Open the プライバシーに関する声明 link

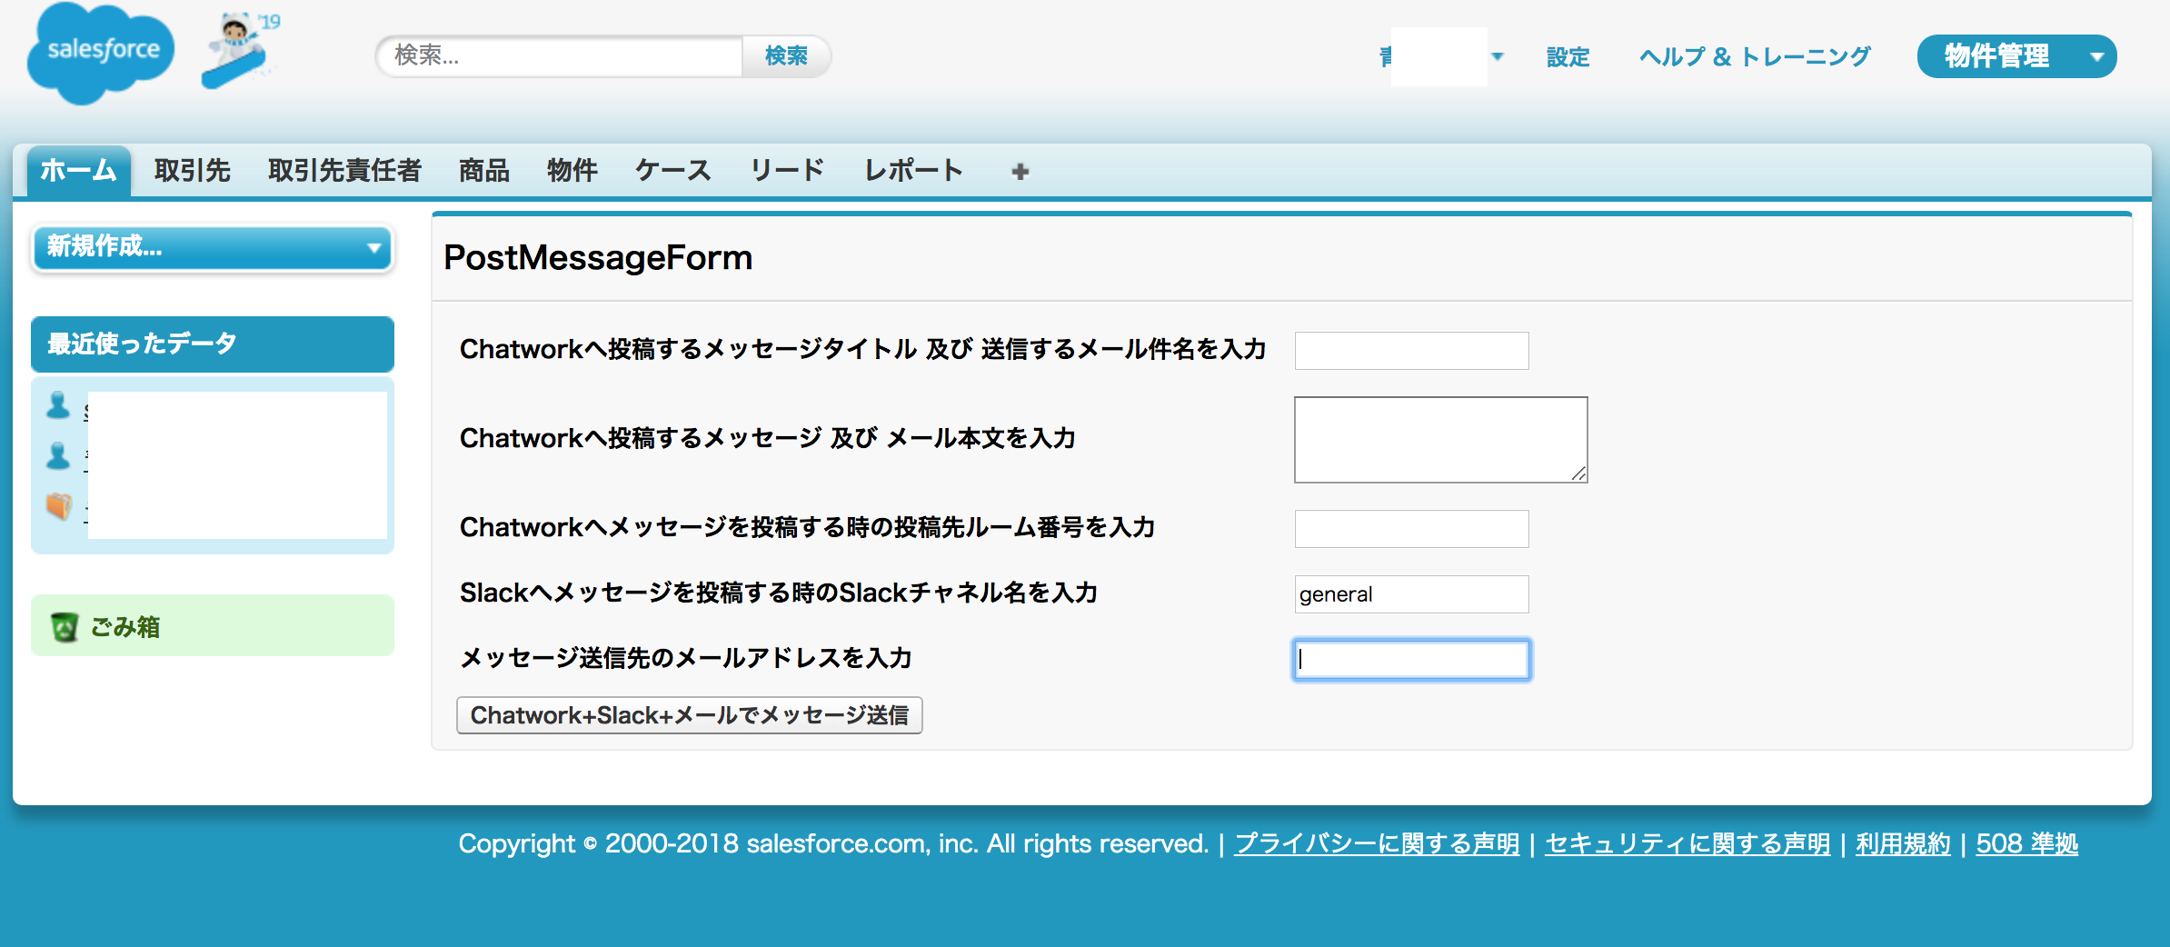tap(1377, 843)
